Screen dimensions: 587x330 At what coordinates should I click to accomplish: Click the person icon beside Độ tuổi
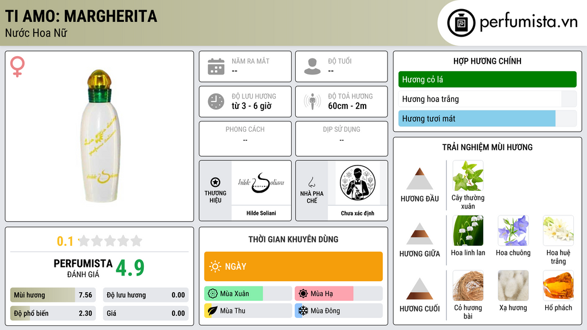[312, 66]
